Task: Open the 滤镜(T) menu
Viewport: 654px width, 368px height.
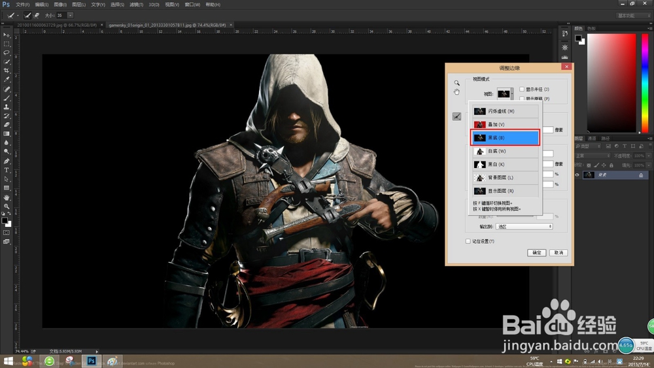Action: [136, 5]
